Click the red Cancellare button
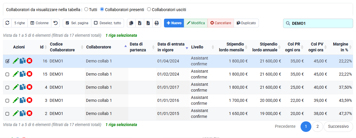Viewport: 356px width, 138px height. [x=221, y=23]
